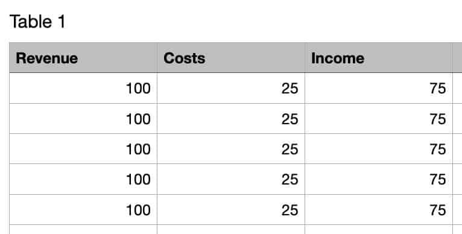Select fifth row Income cell with 75
Screen dimensions: 462x234
click(379, 209)
